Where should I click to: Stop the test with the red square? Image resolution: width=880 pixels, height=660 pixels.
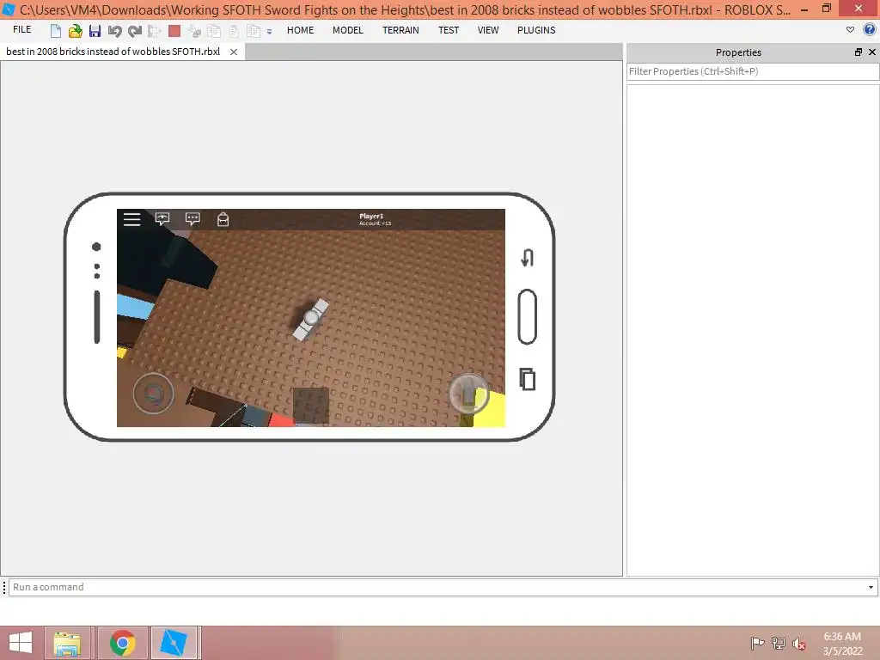(x=174, y=31)
